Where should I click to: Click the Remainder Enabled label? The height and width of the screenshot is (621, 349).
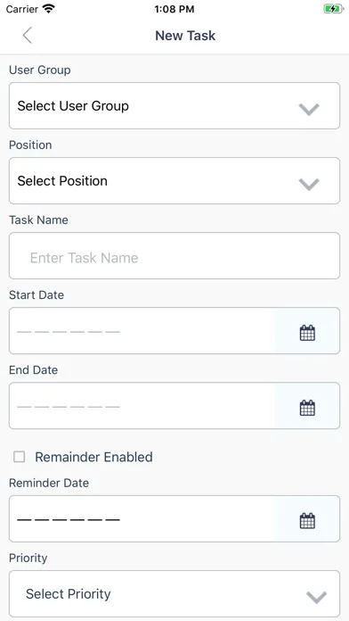tap(93, 457)
